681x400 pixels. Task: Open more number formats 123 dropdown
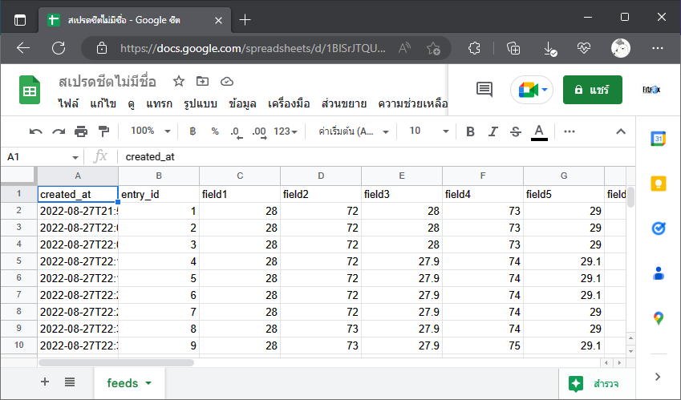[x=286, y=131]
